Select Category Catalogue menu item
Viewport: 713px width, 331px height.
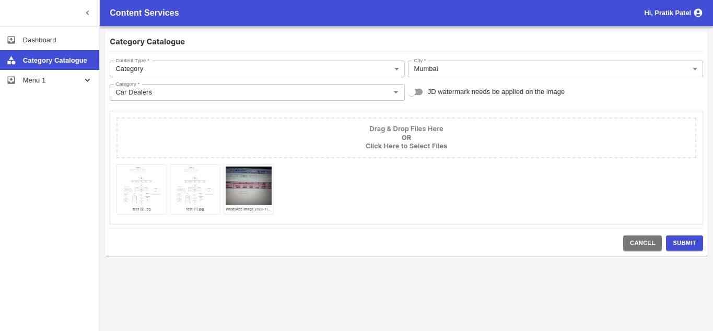[x=55, y=61]
